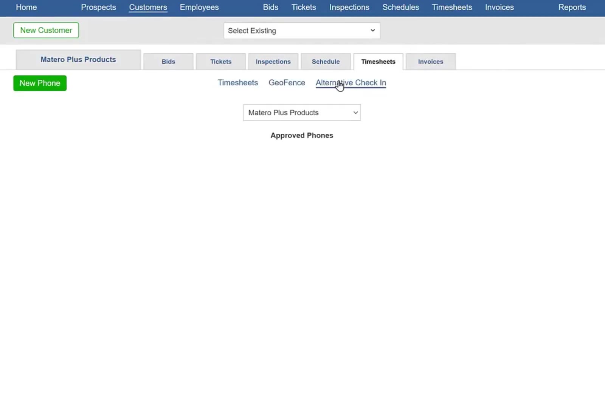Open the Alternative Check In link

351,83
